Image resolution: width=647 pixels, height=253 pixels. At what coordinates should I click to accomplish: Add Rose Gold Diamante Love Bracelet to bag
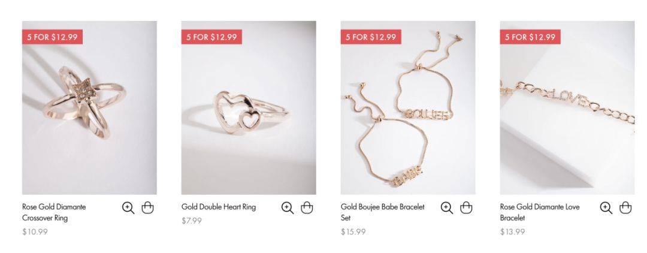tap(625, 207)
